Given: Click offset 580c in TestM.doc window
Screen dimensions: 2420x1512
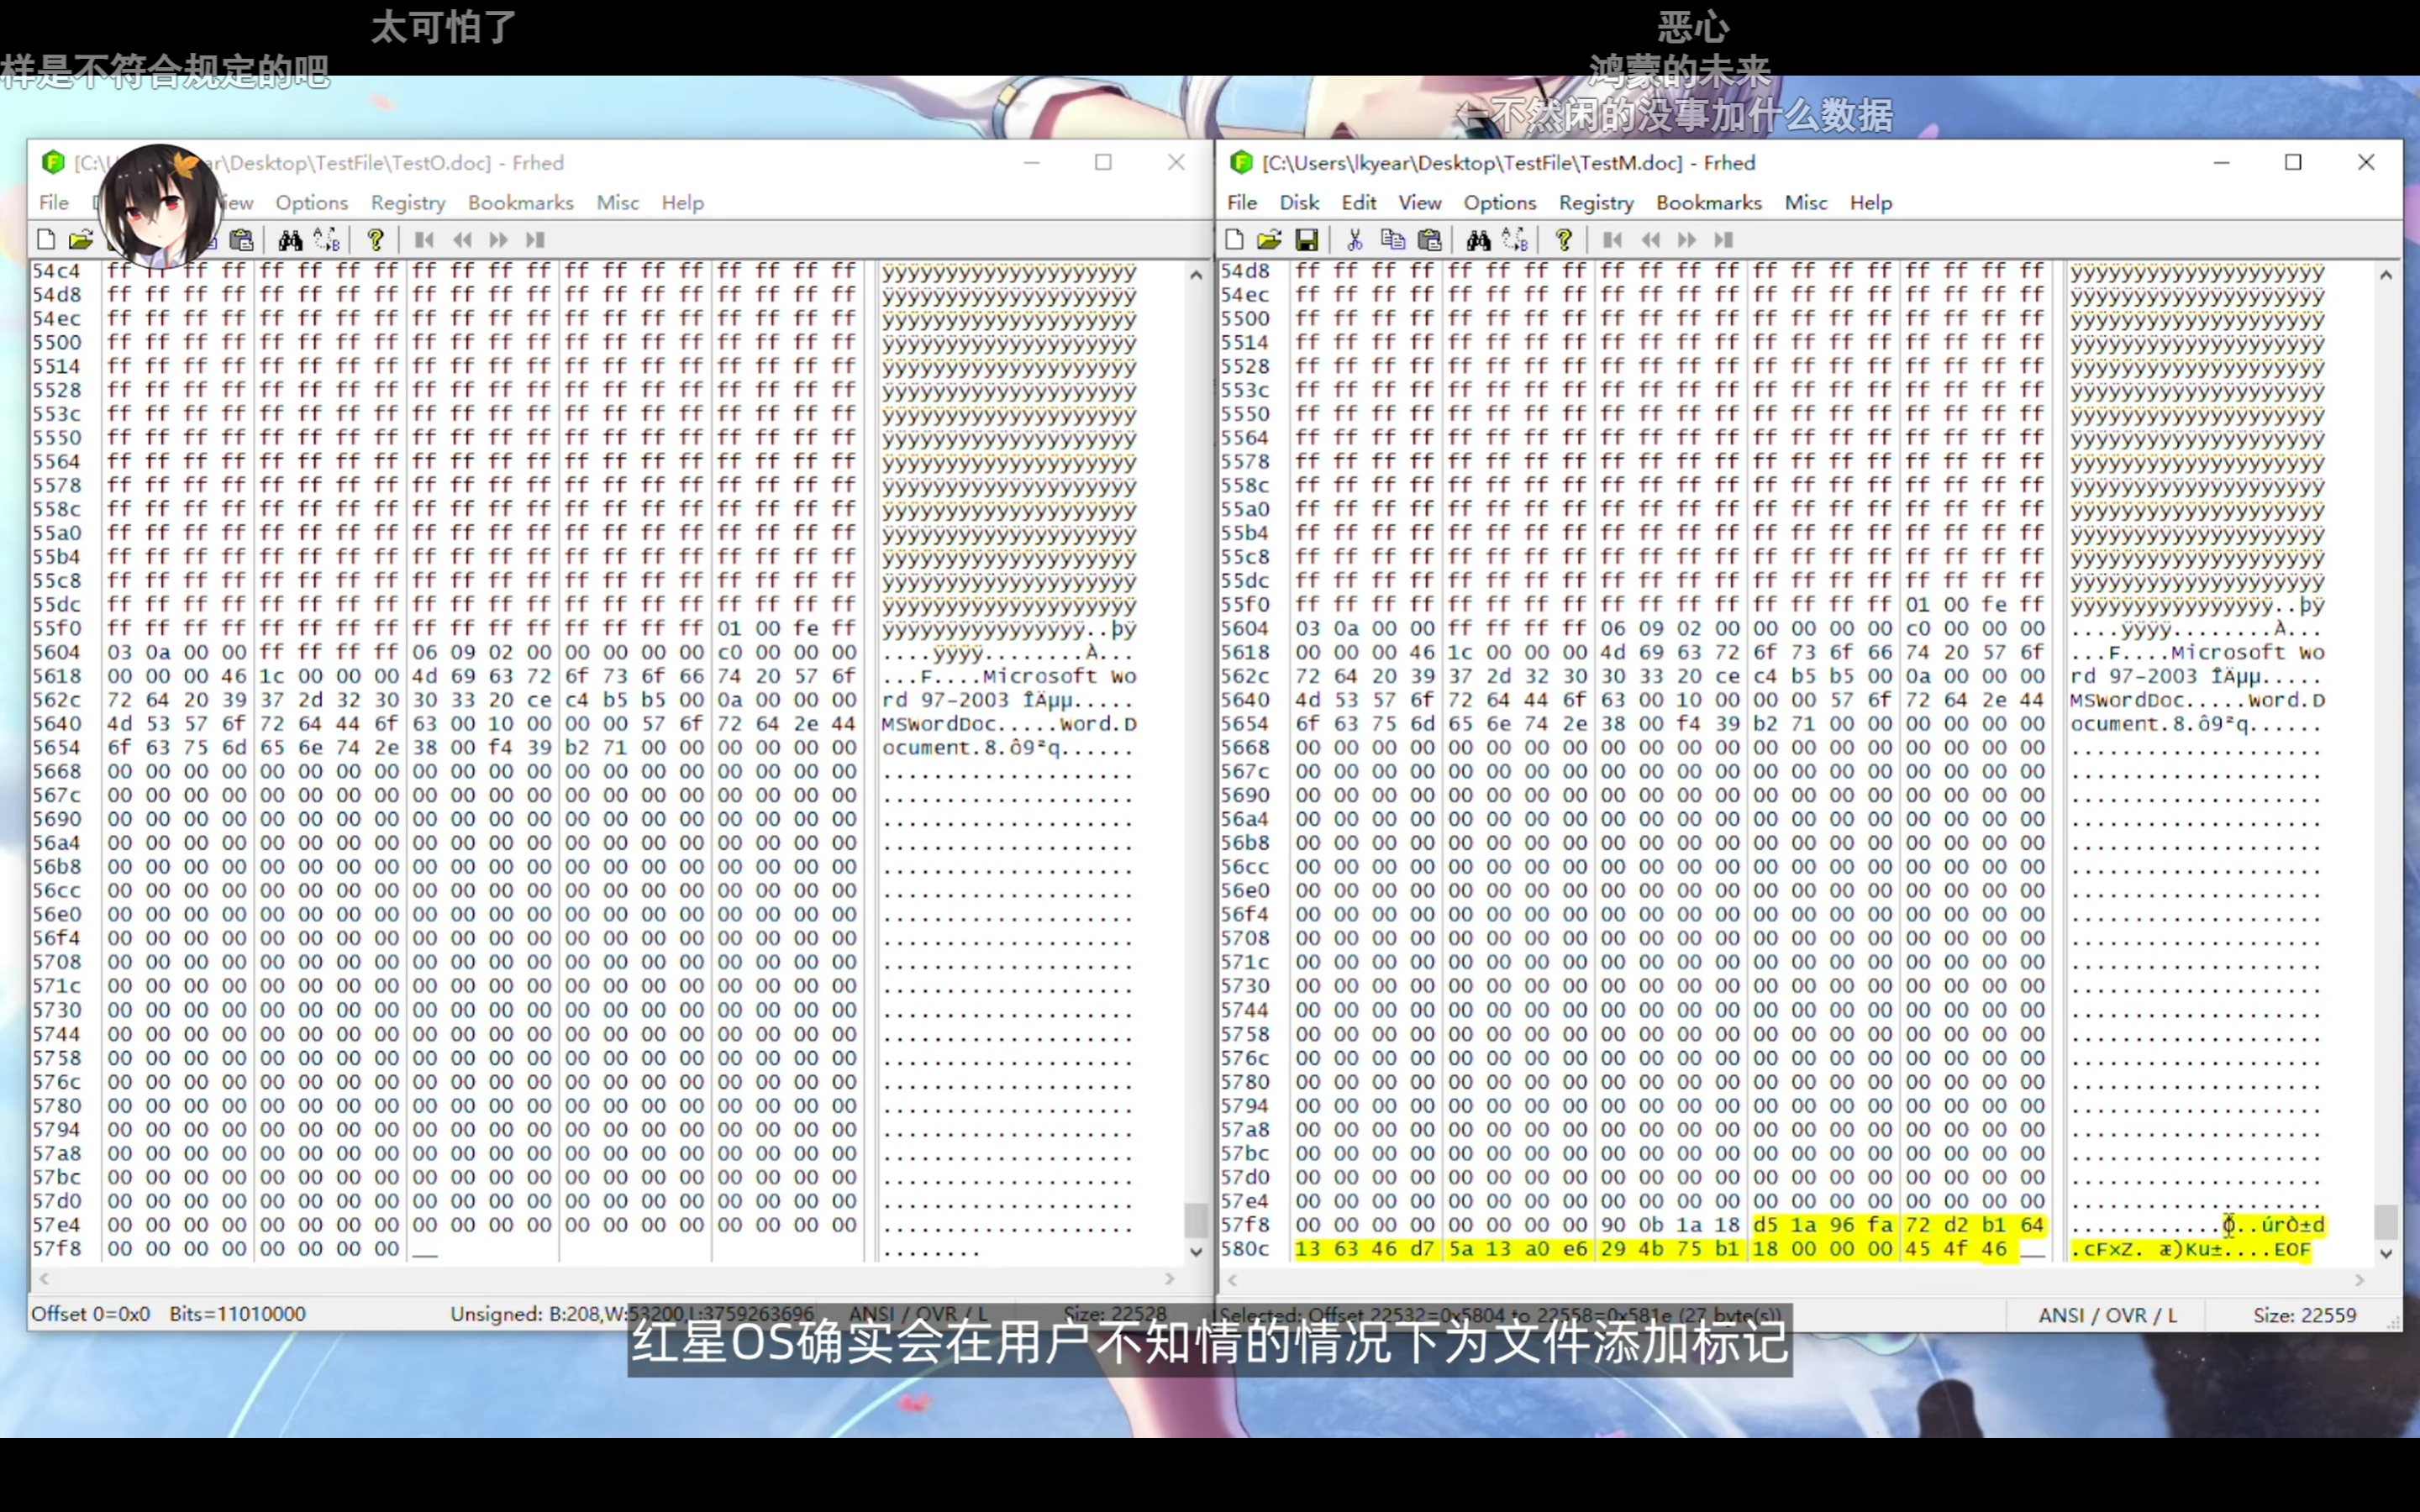Looking at the screenshot, I should coord(1245,1249).
